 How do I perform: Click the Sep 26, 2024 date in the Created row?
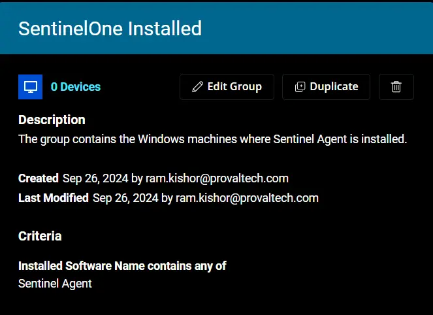pos(95,178)
